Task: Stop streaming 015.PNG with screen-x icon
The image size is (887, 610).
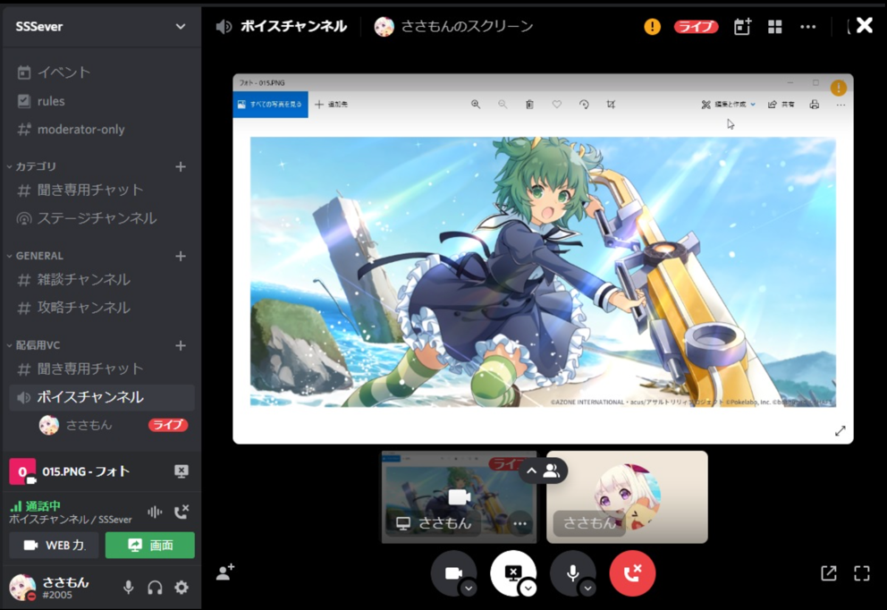Action: pos(181,471)
